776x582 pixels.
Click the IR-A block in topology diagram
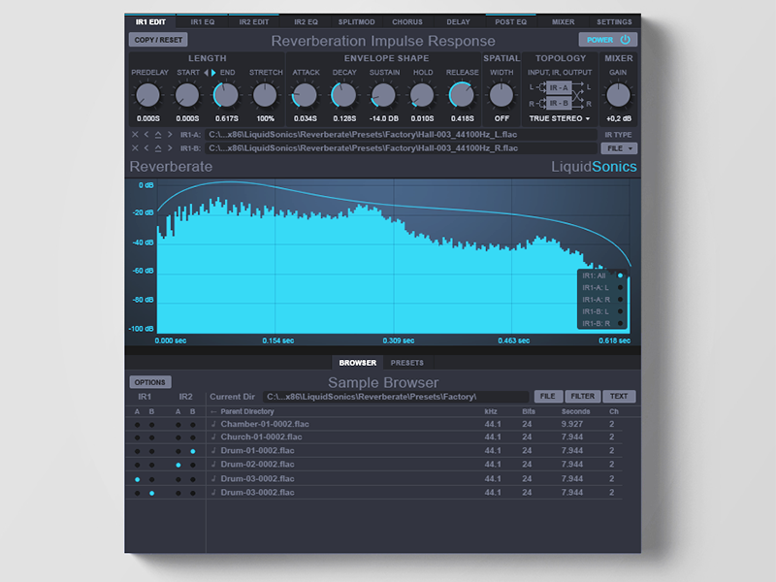pyautogui.click(x=559, y=87)
